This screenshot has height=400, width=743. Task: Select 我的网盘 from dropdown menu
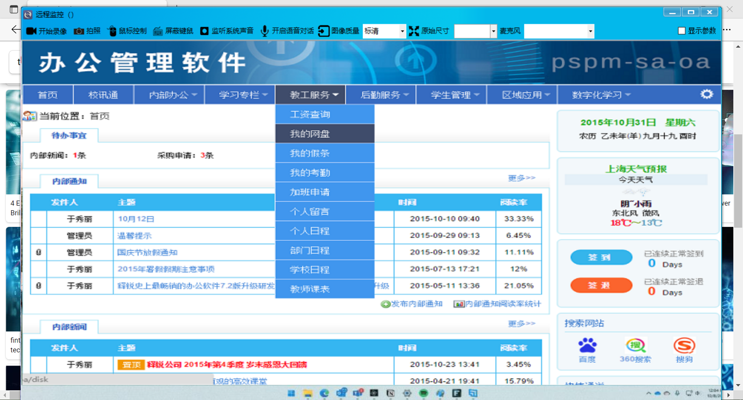pyautogui.click(x=310, y=134)
